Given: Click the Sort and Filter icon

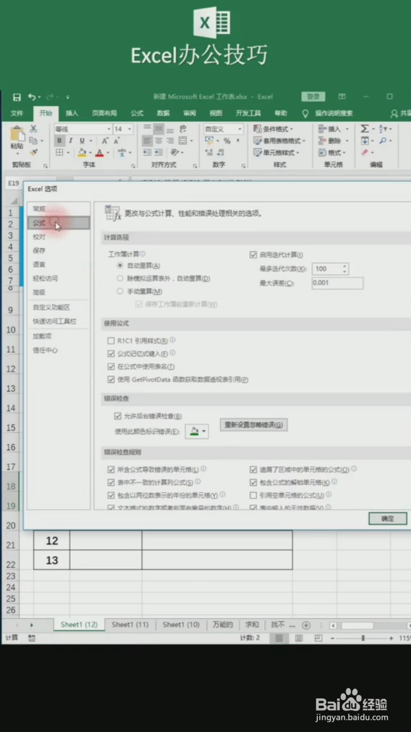Looking at the screenshot, I should click(382, 129).
